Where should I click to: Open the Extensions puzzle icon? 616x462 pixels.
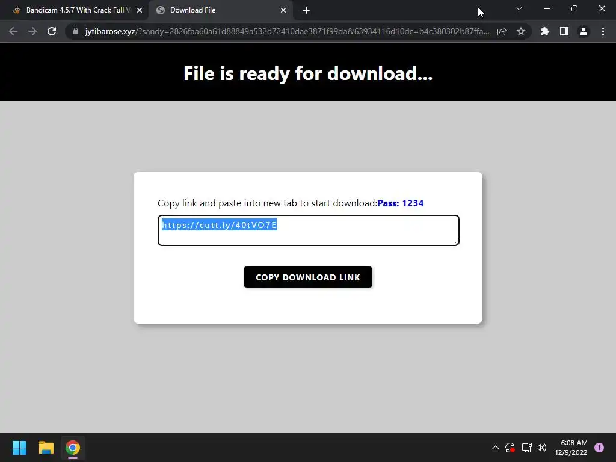(545, 31)
